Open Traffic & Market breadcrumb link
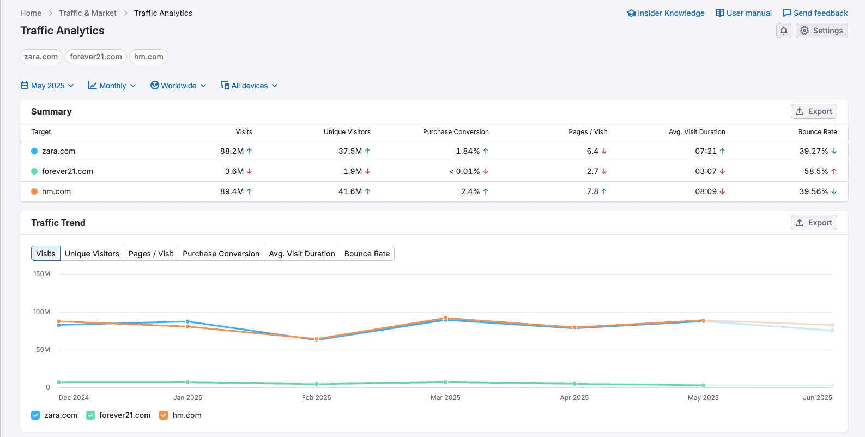 [x=88, y=13]
